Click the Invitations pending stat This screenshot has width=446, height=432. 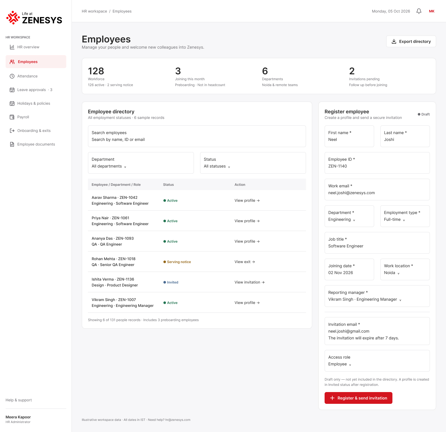[x=368, y=76]
